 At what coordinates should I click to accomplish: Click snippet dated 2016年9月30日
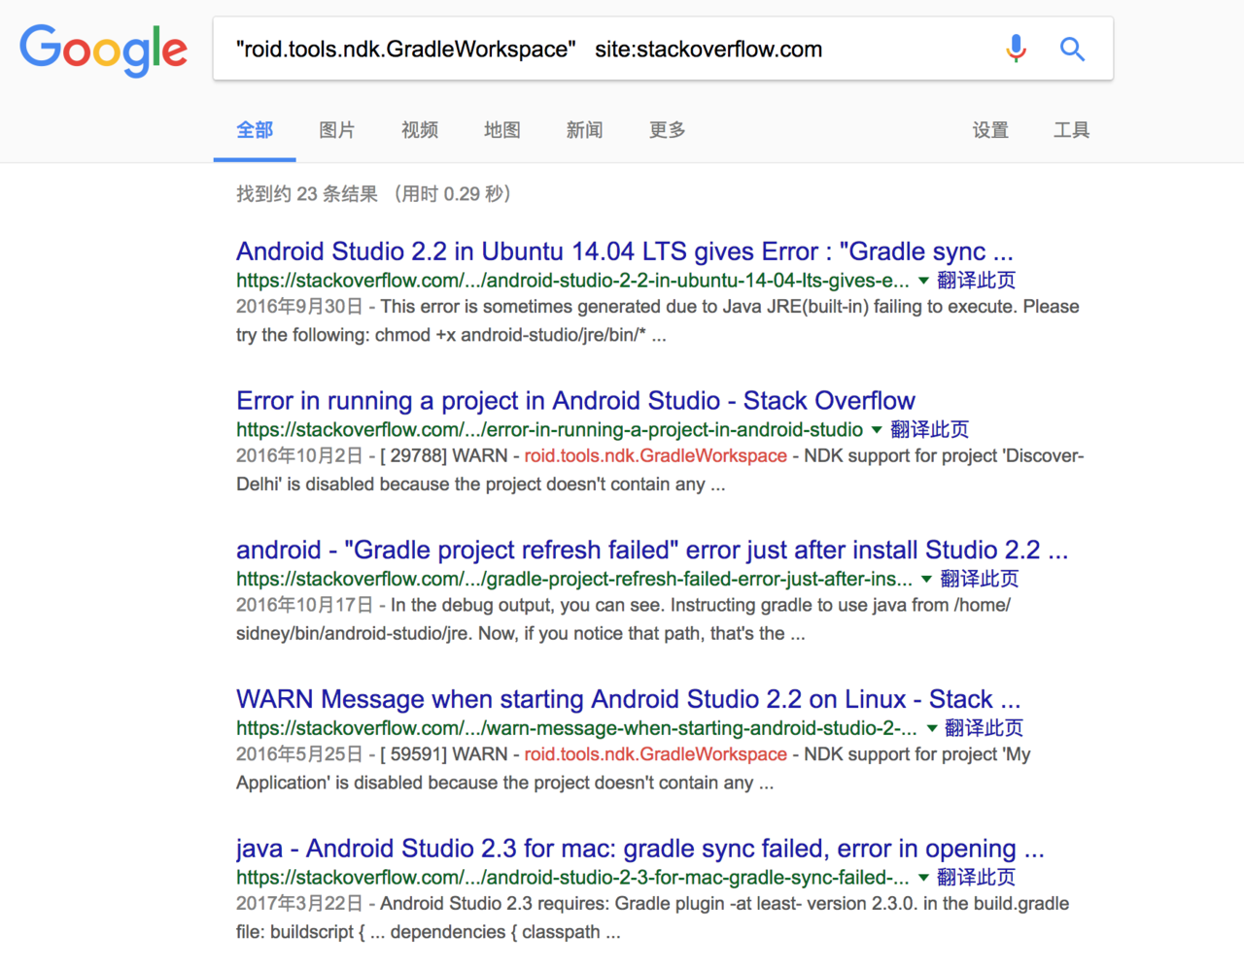[658, 320]
